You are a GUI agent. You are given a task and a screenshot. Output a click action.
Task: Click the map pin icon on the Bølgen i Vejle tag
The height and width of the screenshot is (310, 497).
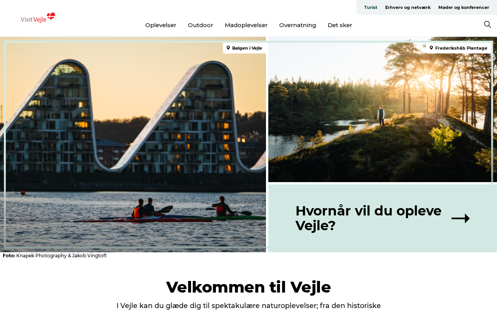(228, 48)
